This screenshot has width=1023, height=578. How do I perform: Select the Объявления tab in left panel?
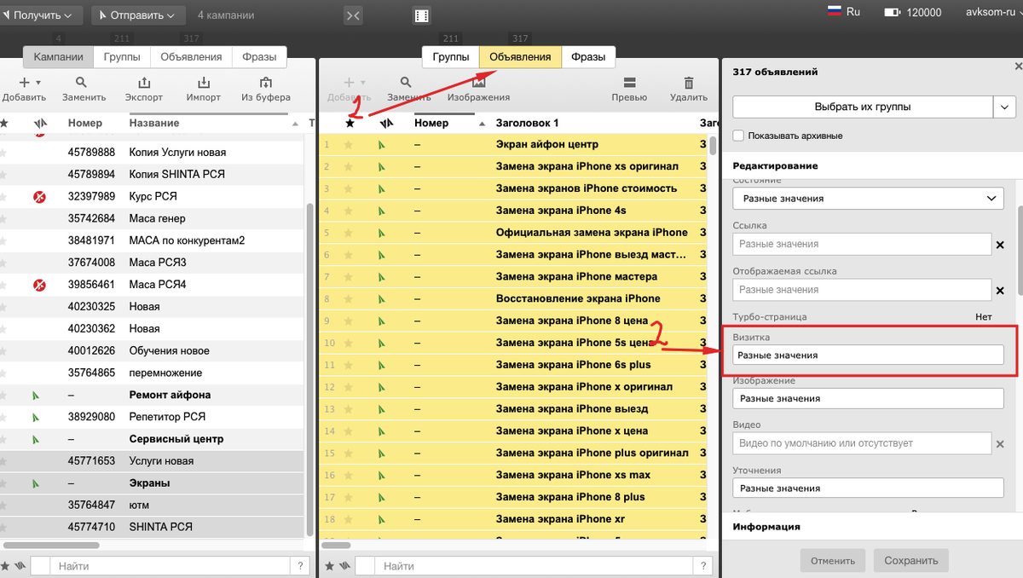pyautogui.click(x=191, y=57)
